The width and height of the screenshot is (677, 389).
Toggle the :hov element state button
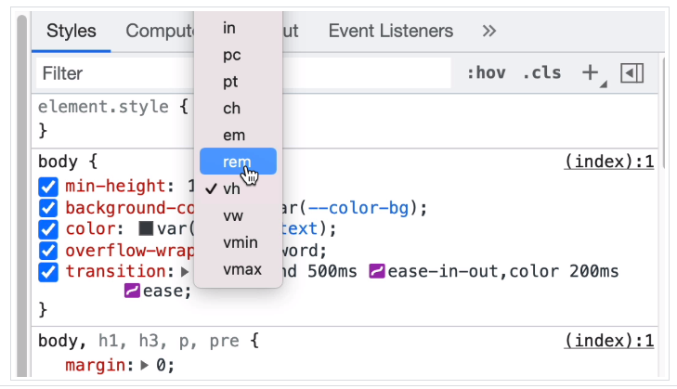point(486,73)
